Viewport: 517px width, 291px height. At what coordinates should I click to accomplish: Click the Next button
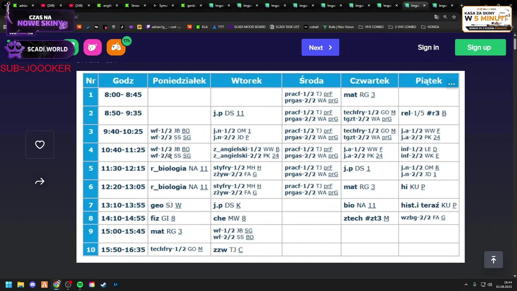pyautogui.click(x=320, y=47)
